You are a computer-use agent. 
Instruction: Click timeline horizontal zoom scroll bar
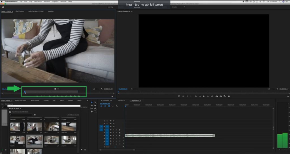click(x=117, y=150)
